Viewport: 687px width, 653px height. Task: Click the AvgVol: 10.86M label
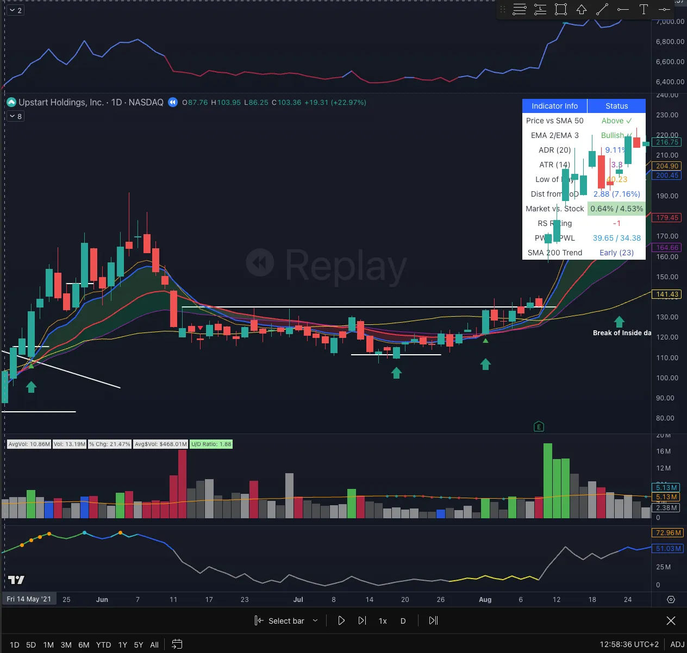click(29, 444)
